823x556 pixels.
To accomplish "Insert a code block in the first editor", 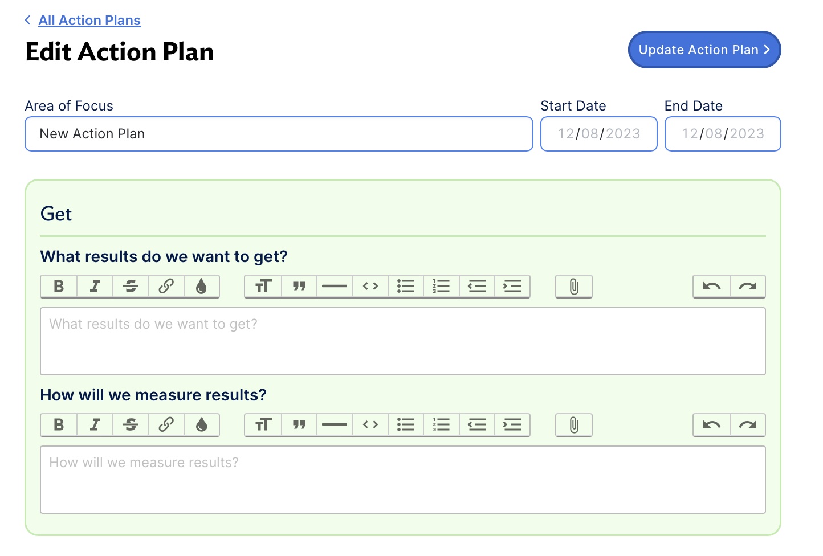I will tap(370, 287).
